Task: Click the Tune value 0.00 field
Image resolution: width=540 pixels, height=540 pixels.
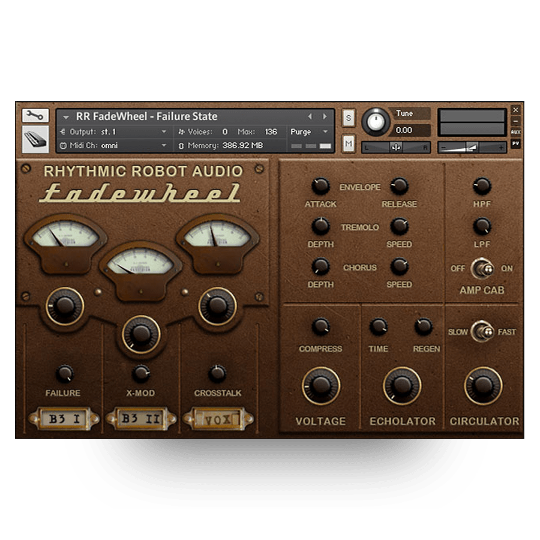Action: [x=410, y=130]
